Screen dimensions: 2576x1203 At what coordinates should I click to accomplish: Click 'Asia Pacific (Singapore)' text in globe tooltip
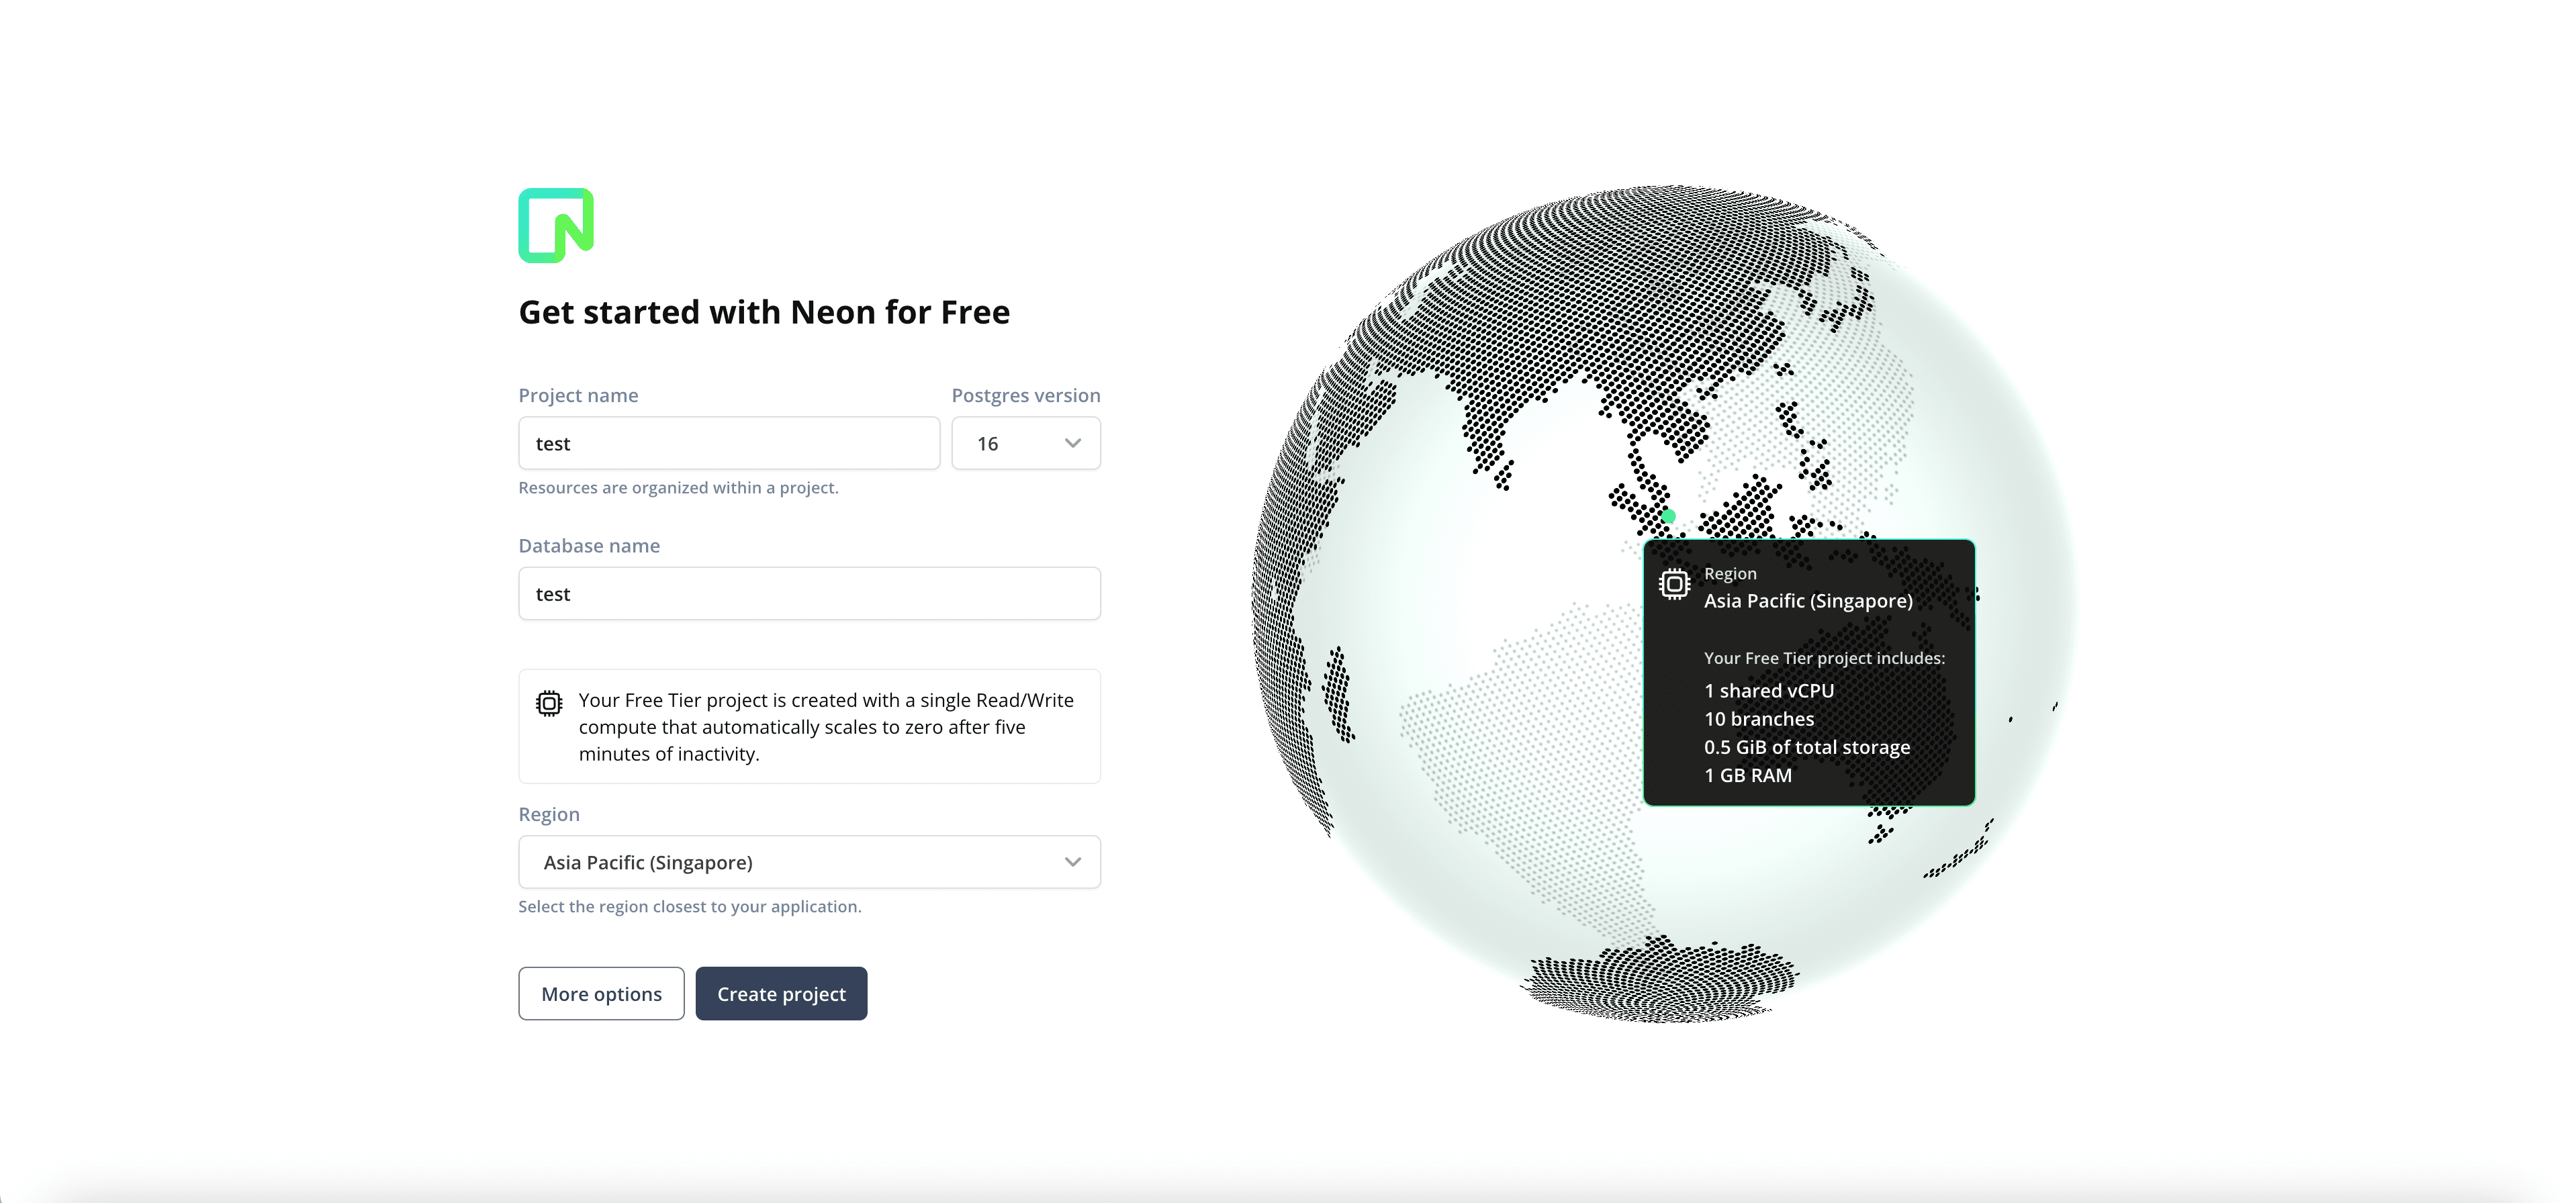[x=1808, y=601]
